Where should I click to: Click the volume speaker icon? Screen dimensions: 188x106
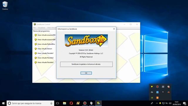coord(170,103)
